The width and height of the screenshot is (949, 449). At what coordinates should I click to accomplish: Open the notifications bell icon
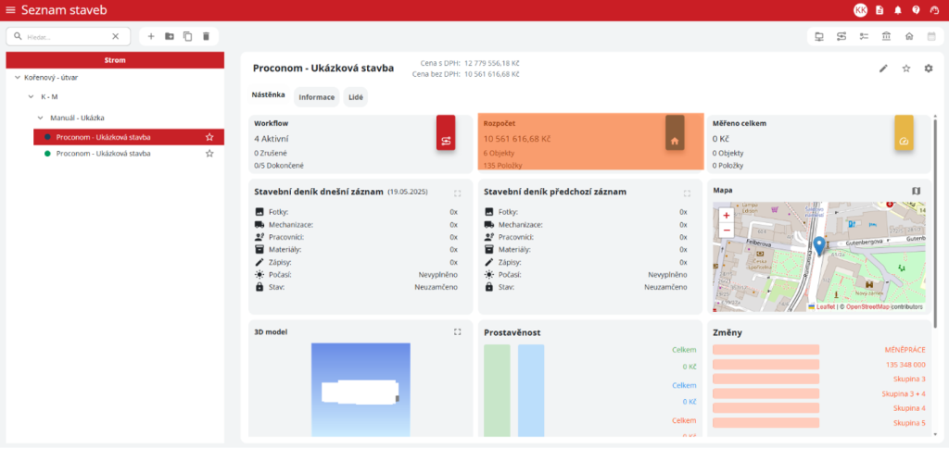(x=897, y=10)
